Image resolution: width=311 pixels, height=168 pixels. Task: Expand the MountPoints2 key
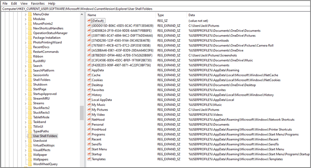coord(25,24)
